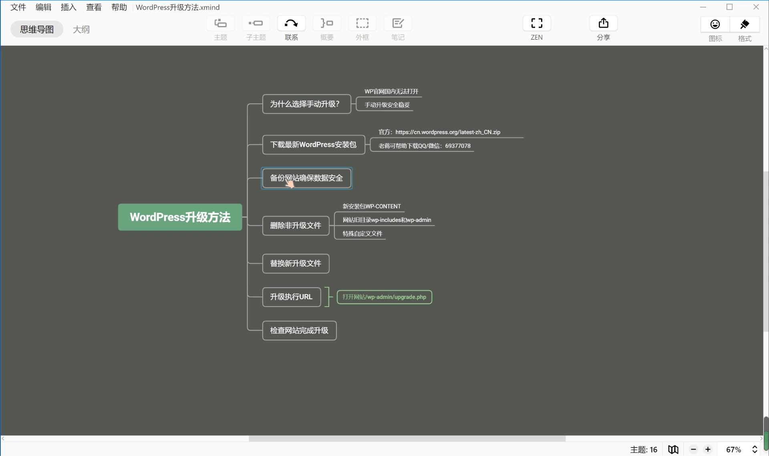The height and width of the screenshot is (456, 769).
Task: Enter ZEN mode
Action: 537,24
